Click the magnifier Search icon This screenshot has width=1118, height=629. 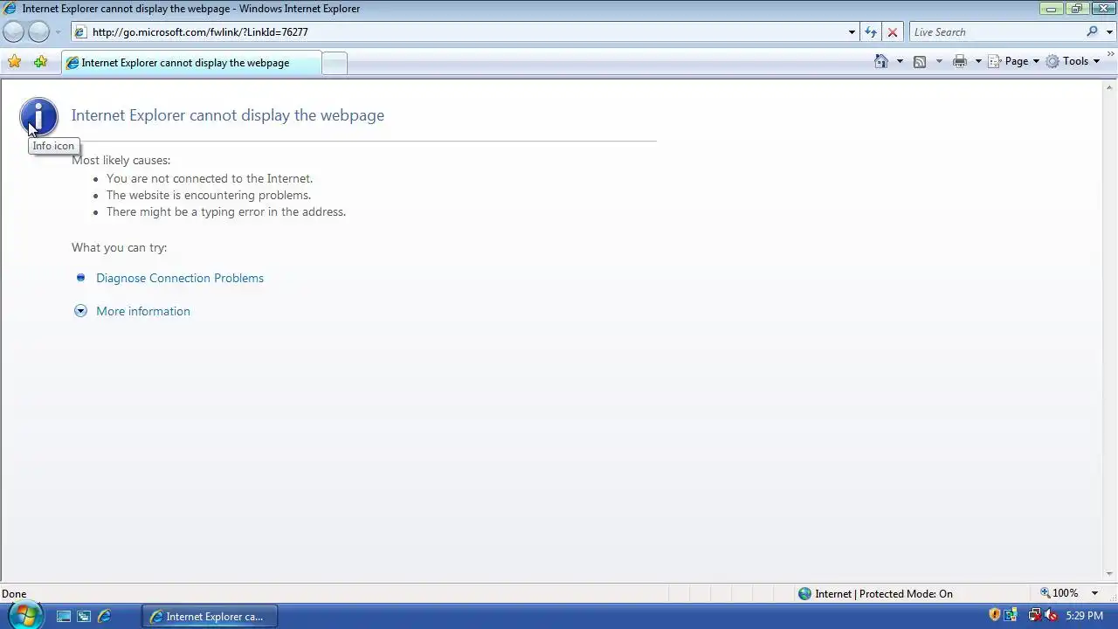pos(1093,32)
